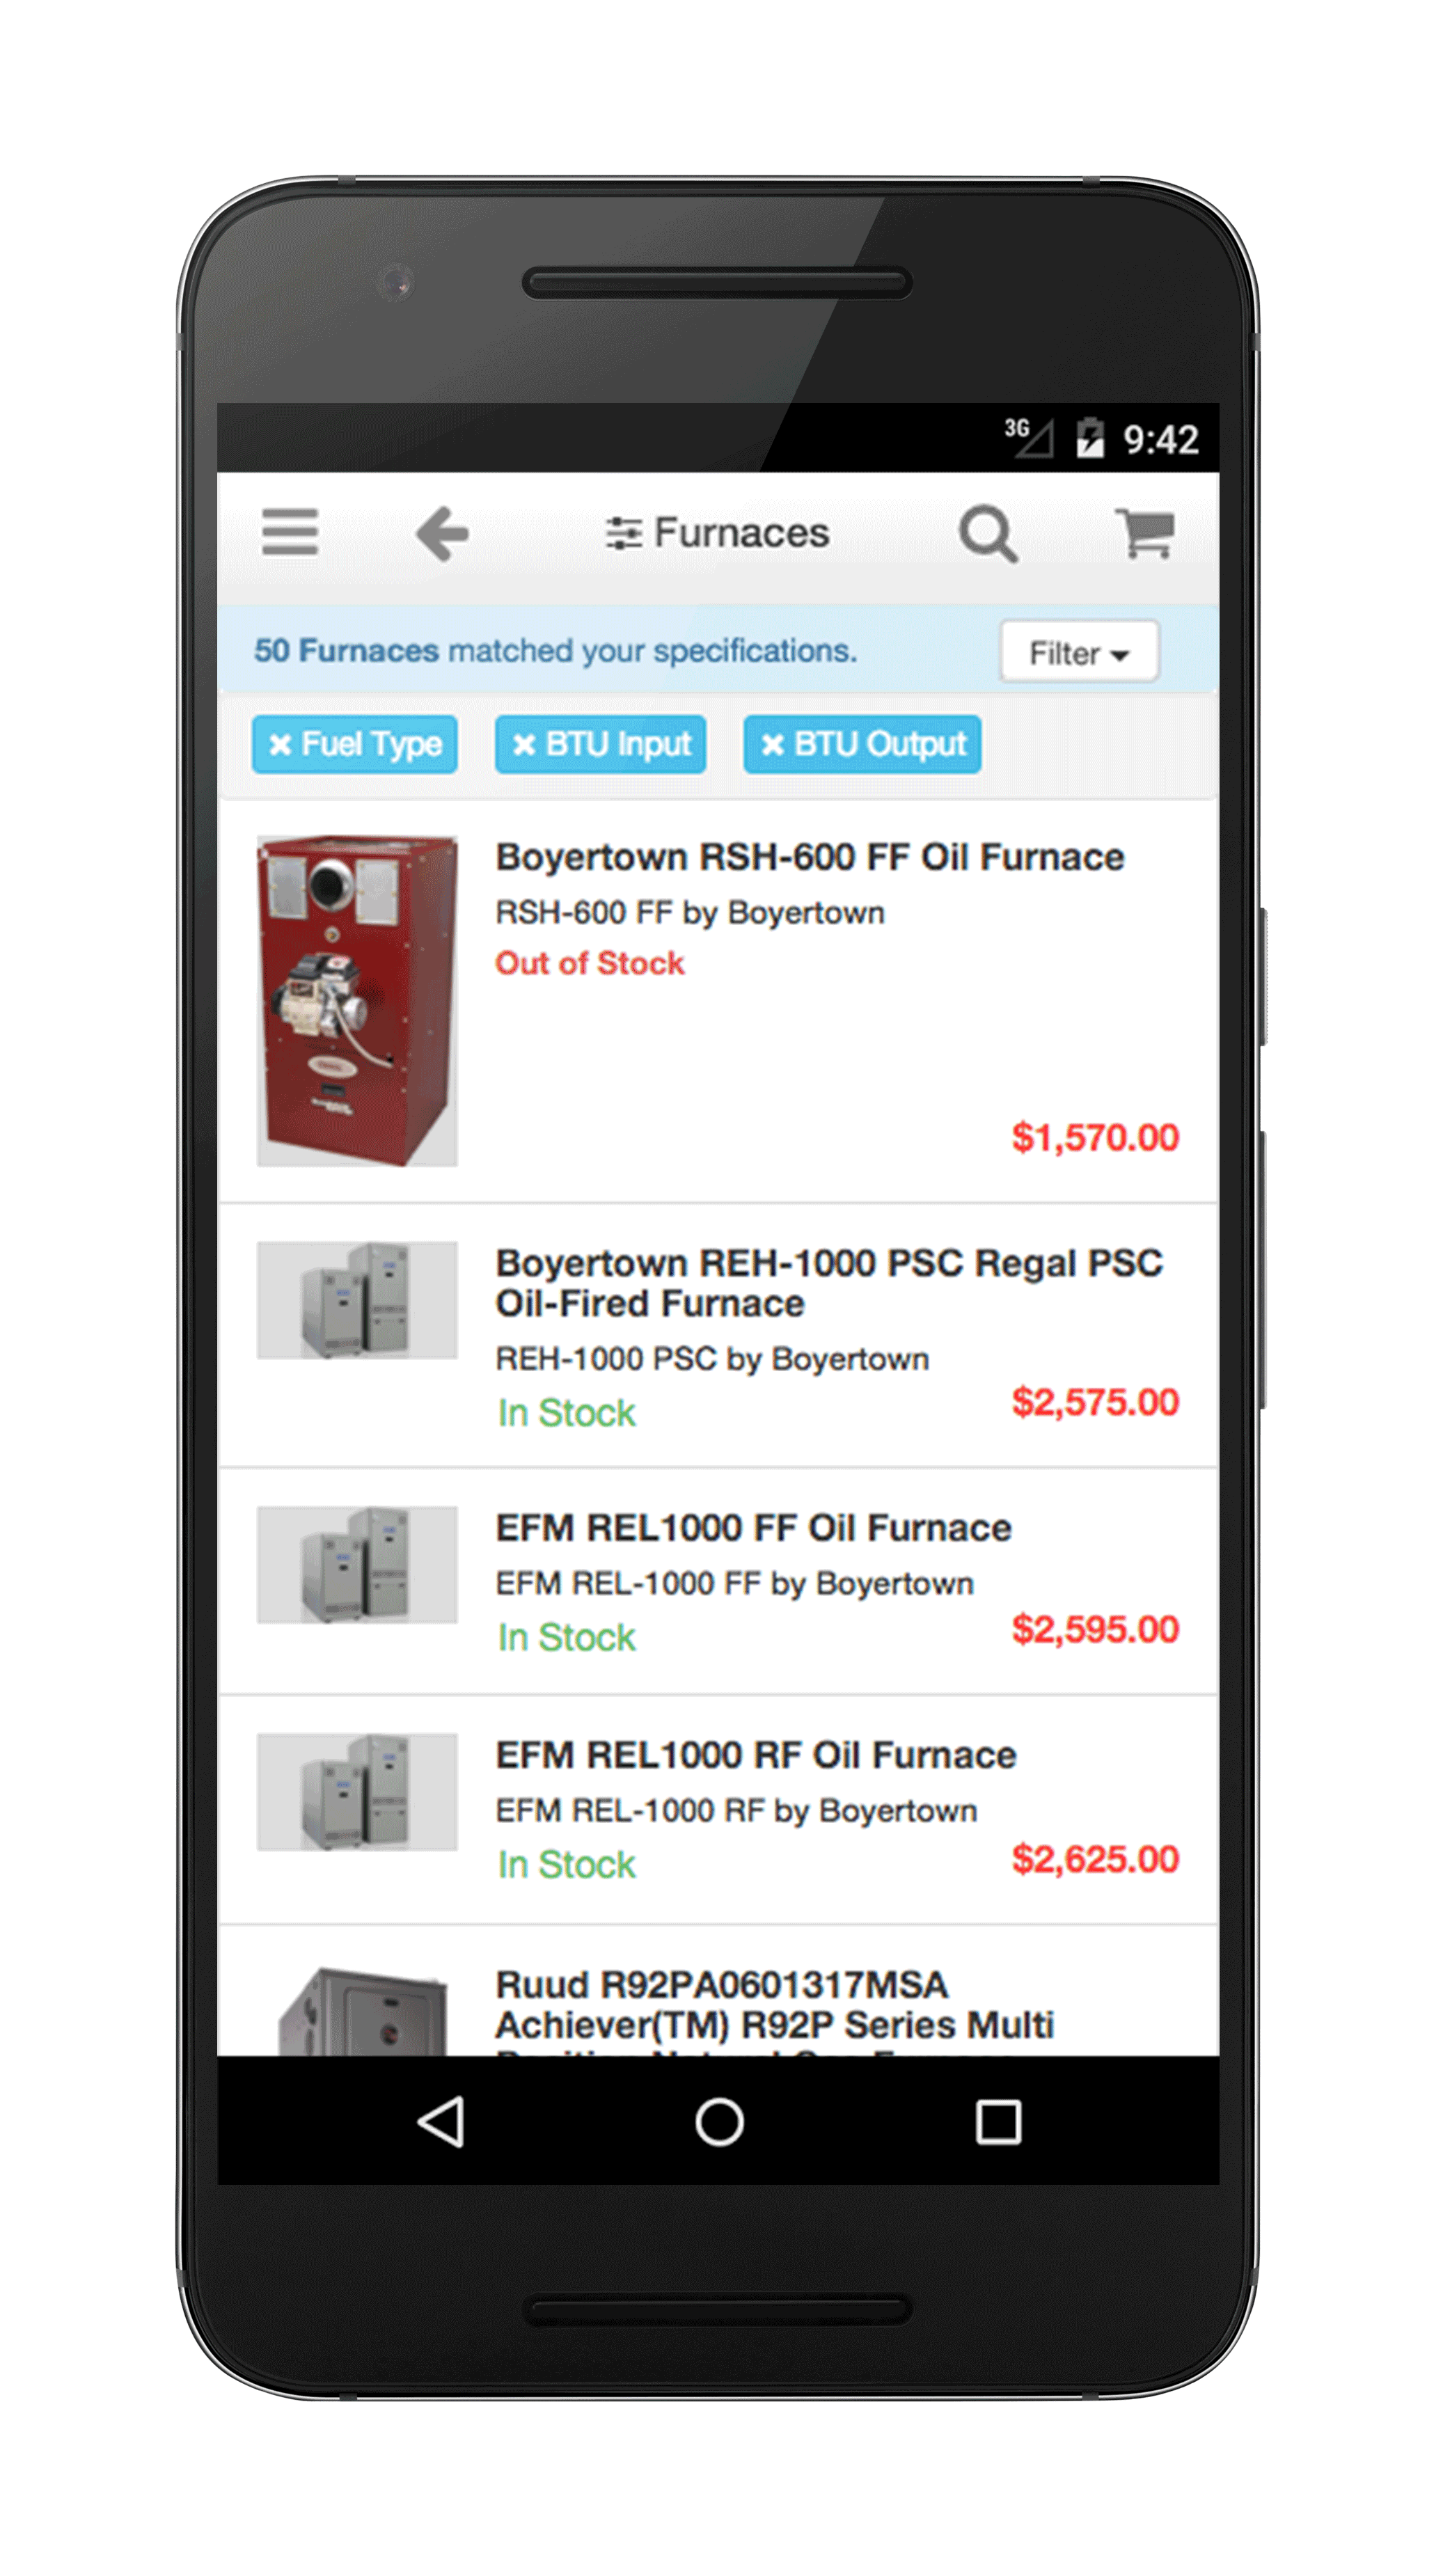This screenshot has height=2576, width=1443.
Task: Remove the BTU Input filter tag
Action: (x=600, y=744)
